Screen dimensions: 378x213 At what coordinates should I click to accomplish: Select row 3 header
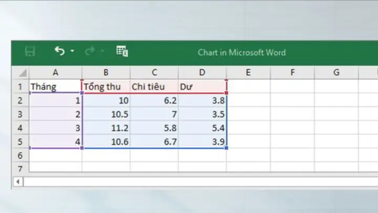tap(20, 114)
